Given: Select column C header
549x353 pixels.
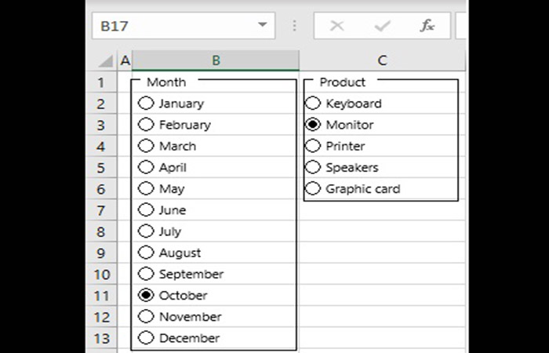Looking at the screenshot, I should (382, 60).
